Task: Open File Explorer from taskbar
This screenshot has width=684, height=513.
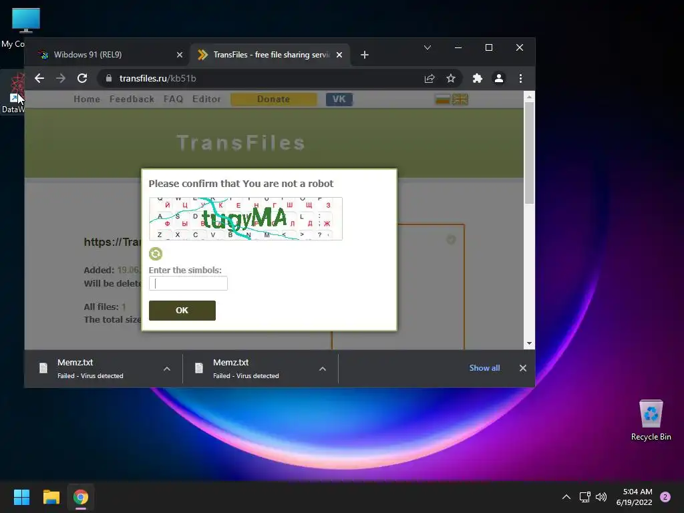Action: (x=51, y=497)
